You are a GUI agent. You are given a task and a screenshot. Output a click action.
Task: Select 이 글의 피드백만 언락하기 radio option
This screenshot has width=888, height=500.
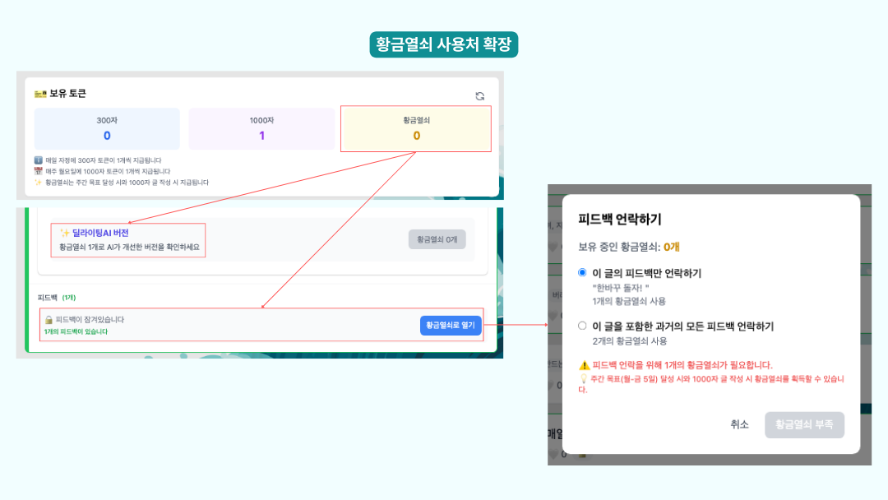pyautogui.click(x=583, y=273)
